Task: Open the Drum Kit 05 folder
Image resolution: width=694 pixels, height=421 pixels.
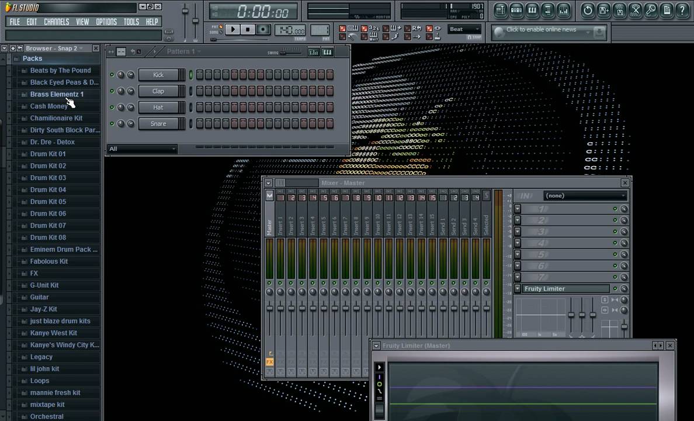Action: point(48,202)
